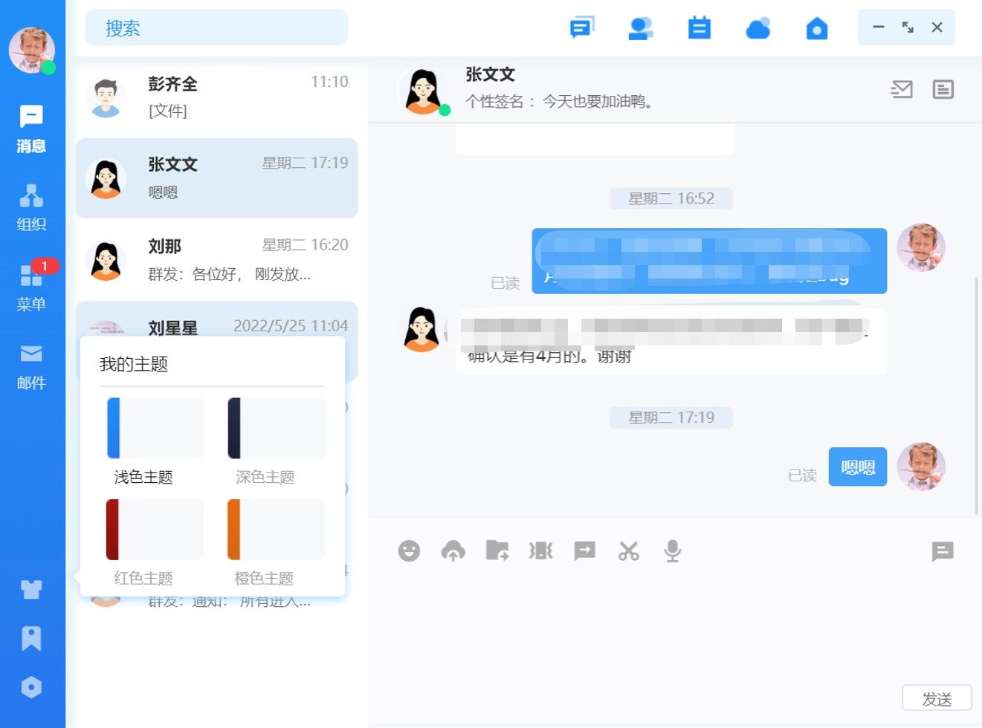Choose the red theme (红色主题) swatch
Image resolution: width=982 pixels, height=728 pixels.
point(155,530)
